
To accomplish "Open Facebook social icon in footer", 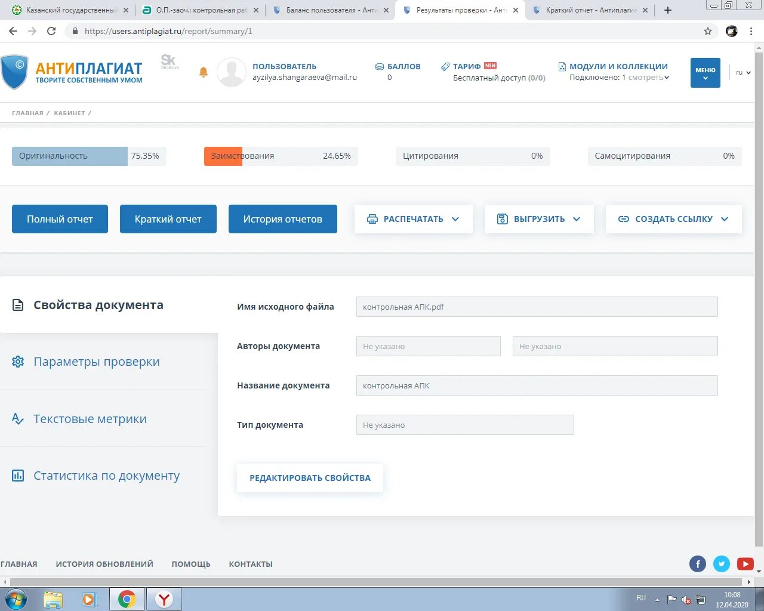I will (x=698, y=564).
